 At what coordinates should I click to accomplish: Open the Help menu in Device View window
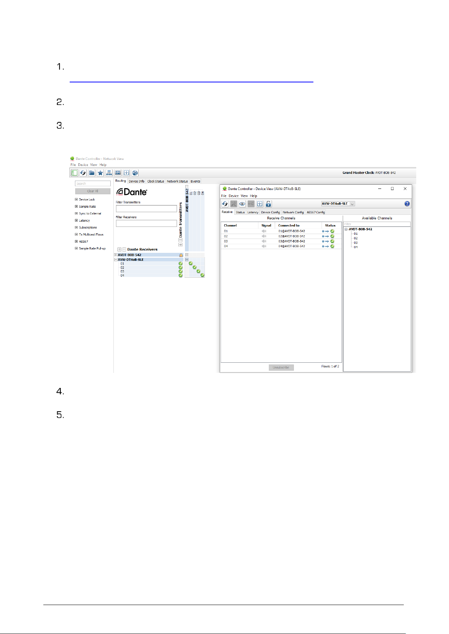point(254,196)
